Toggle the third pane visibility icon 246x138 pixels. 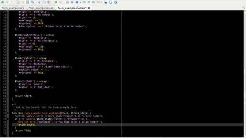point(94,2)
